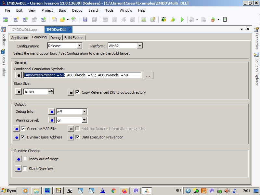Viewport: 260px width, 195px height.
Task: Click the green bug debug icon
Action: pos(164,19)
